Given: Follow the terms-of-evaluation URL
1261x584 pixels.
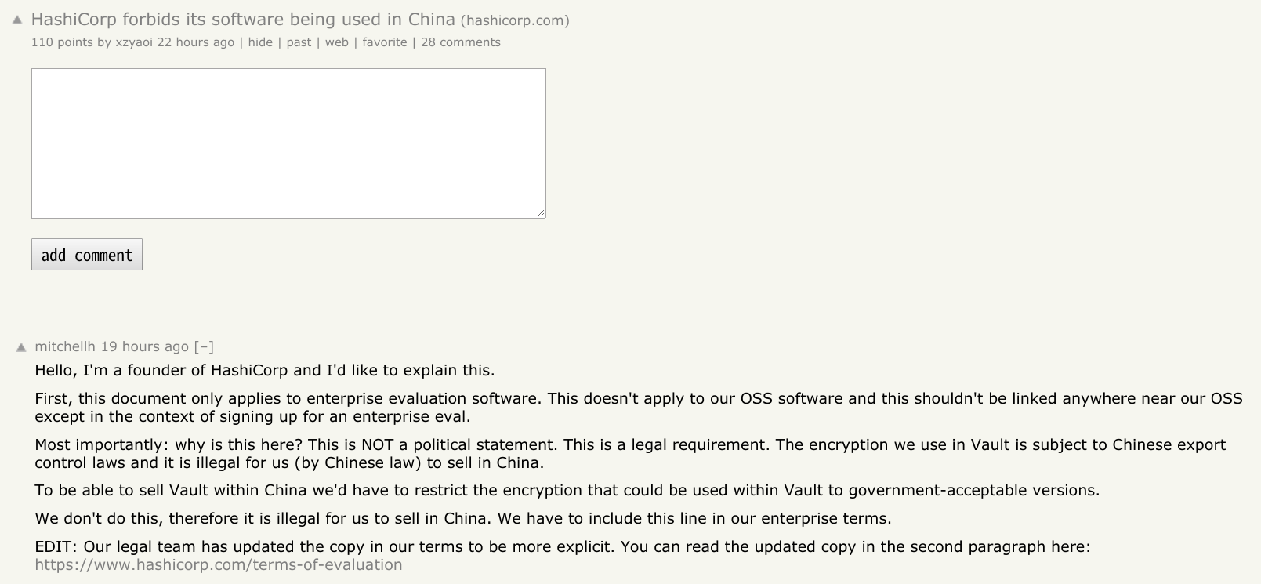Looking at the screenshot, I should coord(219,565).
